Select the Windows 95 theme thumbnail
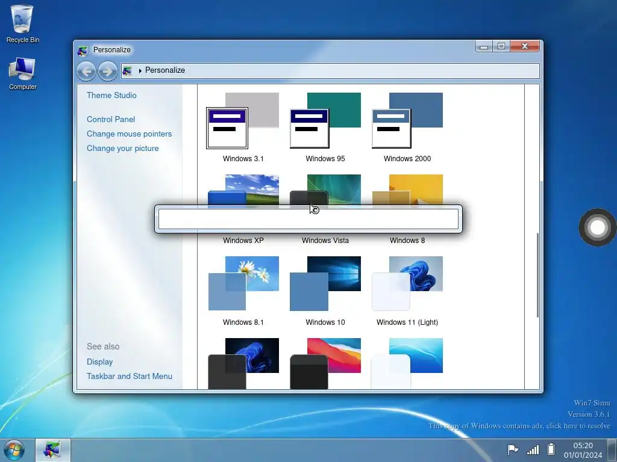This screenshot has width=617, height=462. 325,120
